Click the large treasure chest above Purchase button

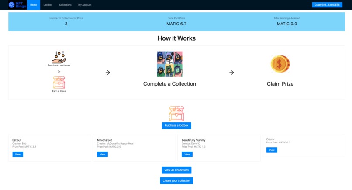[x=176, y=114]
